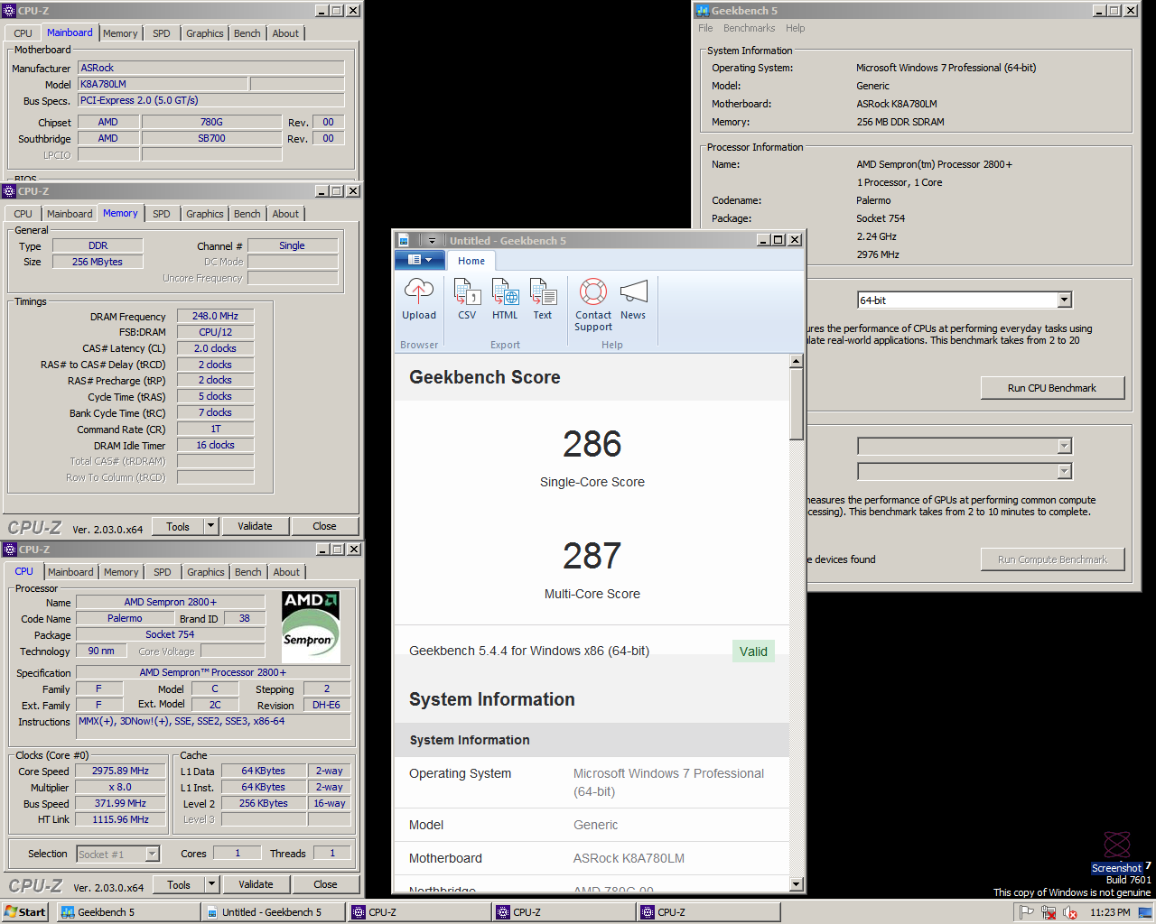The image size is (1156, 924).
Task: Click DRAM Frequency value 248.0 MHz
Action: [215, 316]
